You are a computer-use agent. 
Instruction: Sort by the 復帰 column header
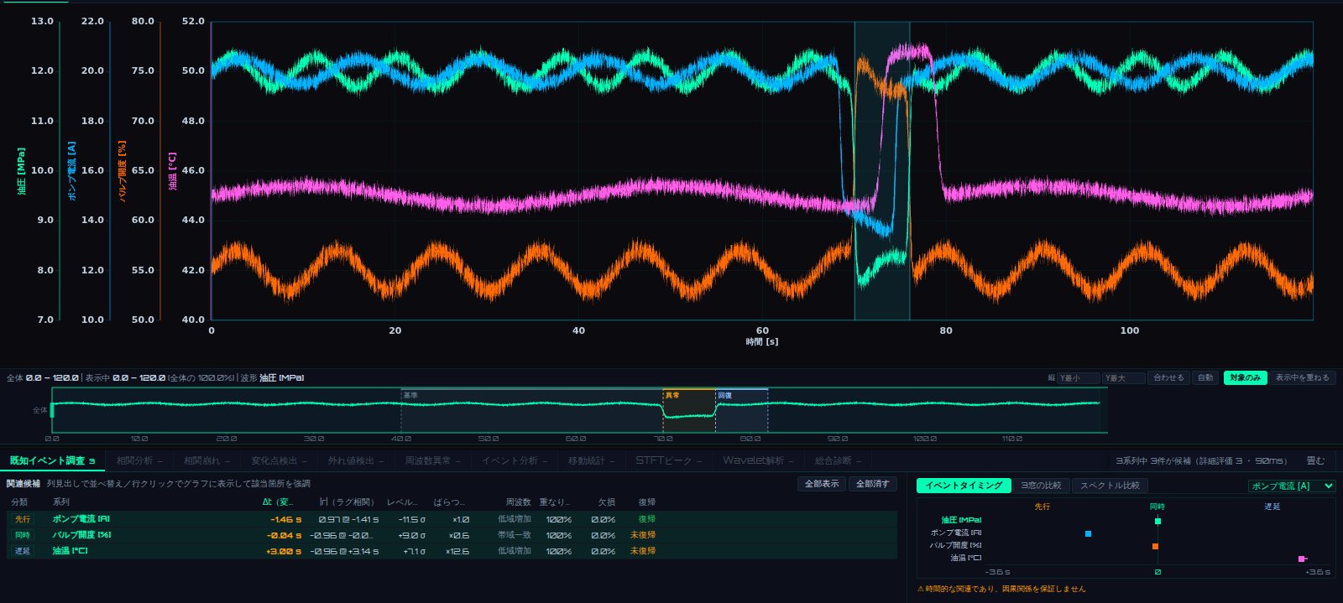[x=646, y=502]
